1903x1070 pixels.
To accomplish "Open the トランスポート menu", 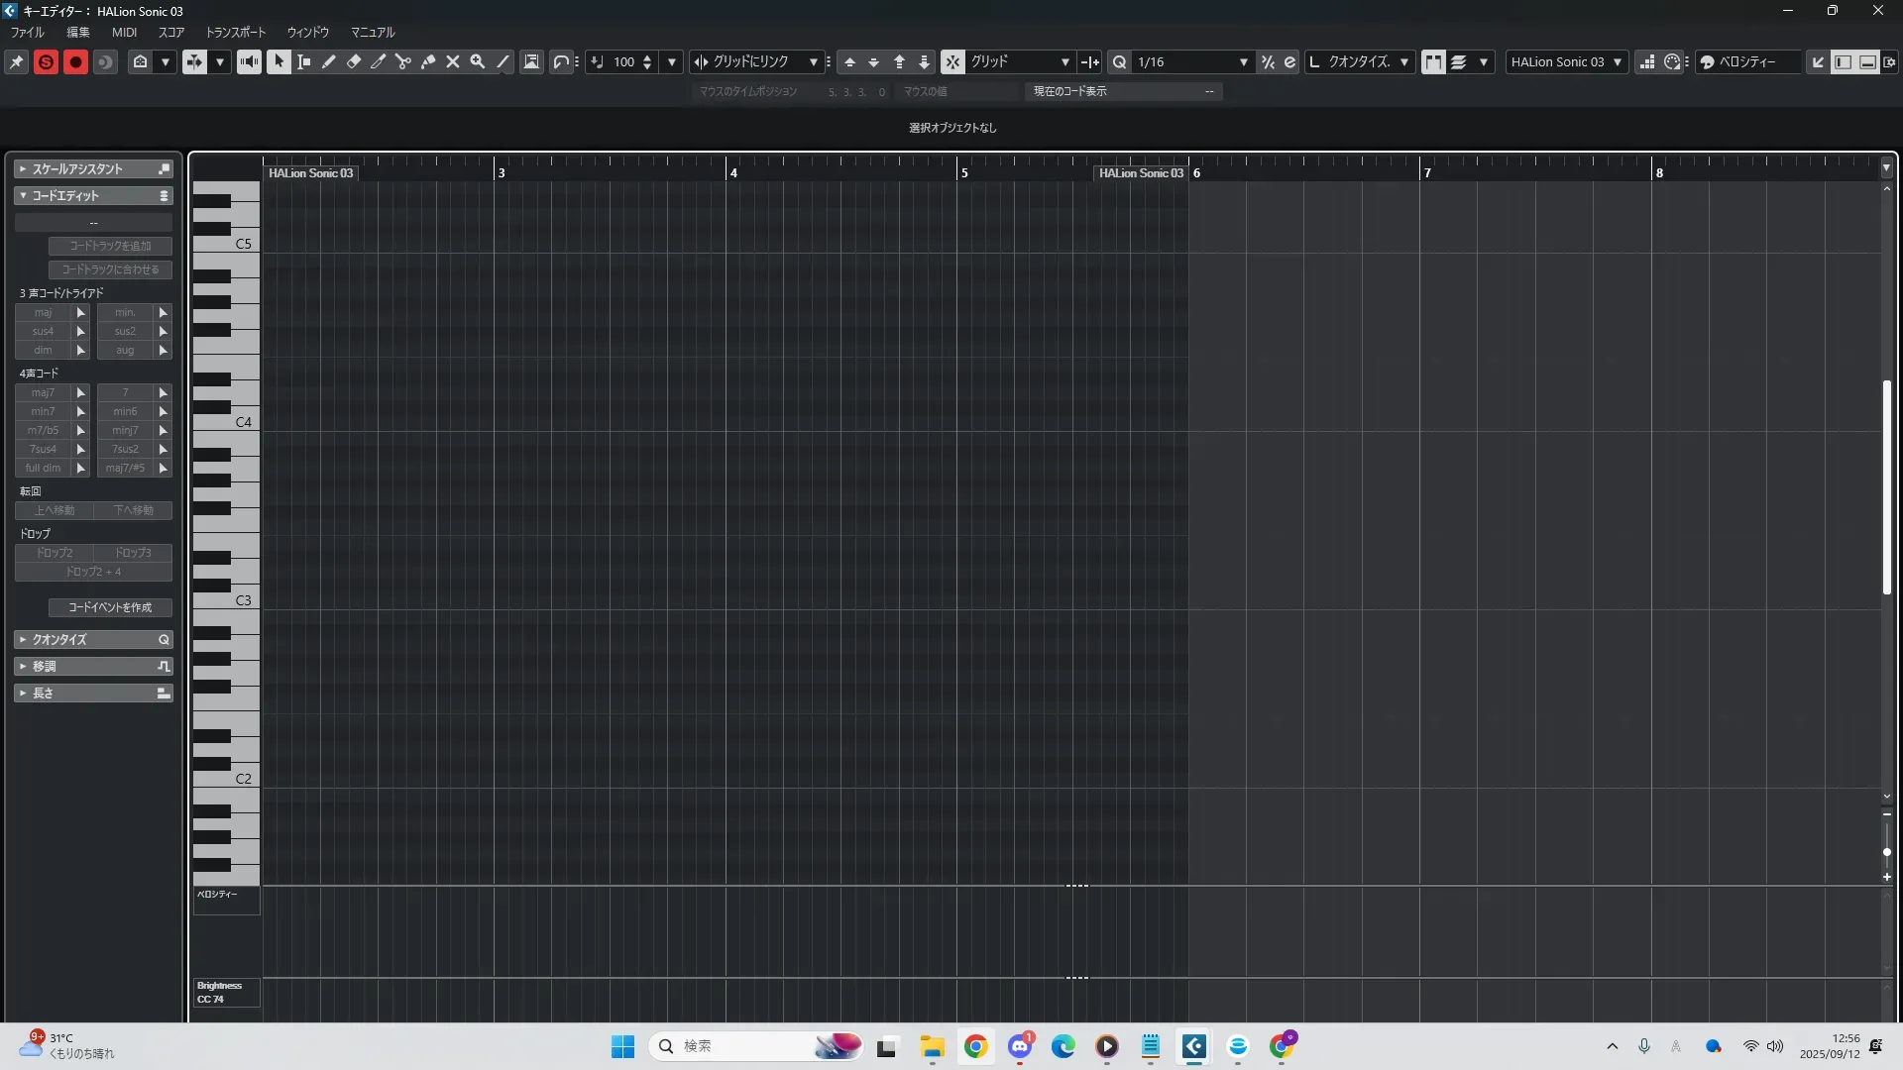I will [235, 33].
